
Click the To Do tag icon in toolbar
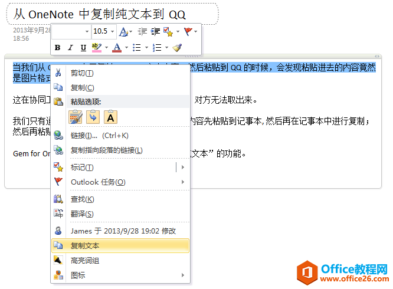(168, 32)
